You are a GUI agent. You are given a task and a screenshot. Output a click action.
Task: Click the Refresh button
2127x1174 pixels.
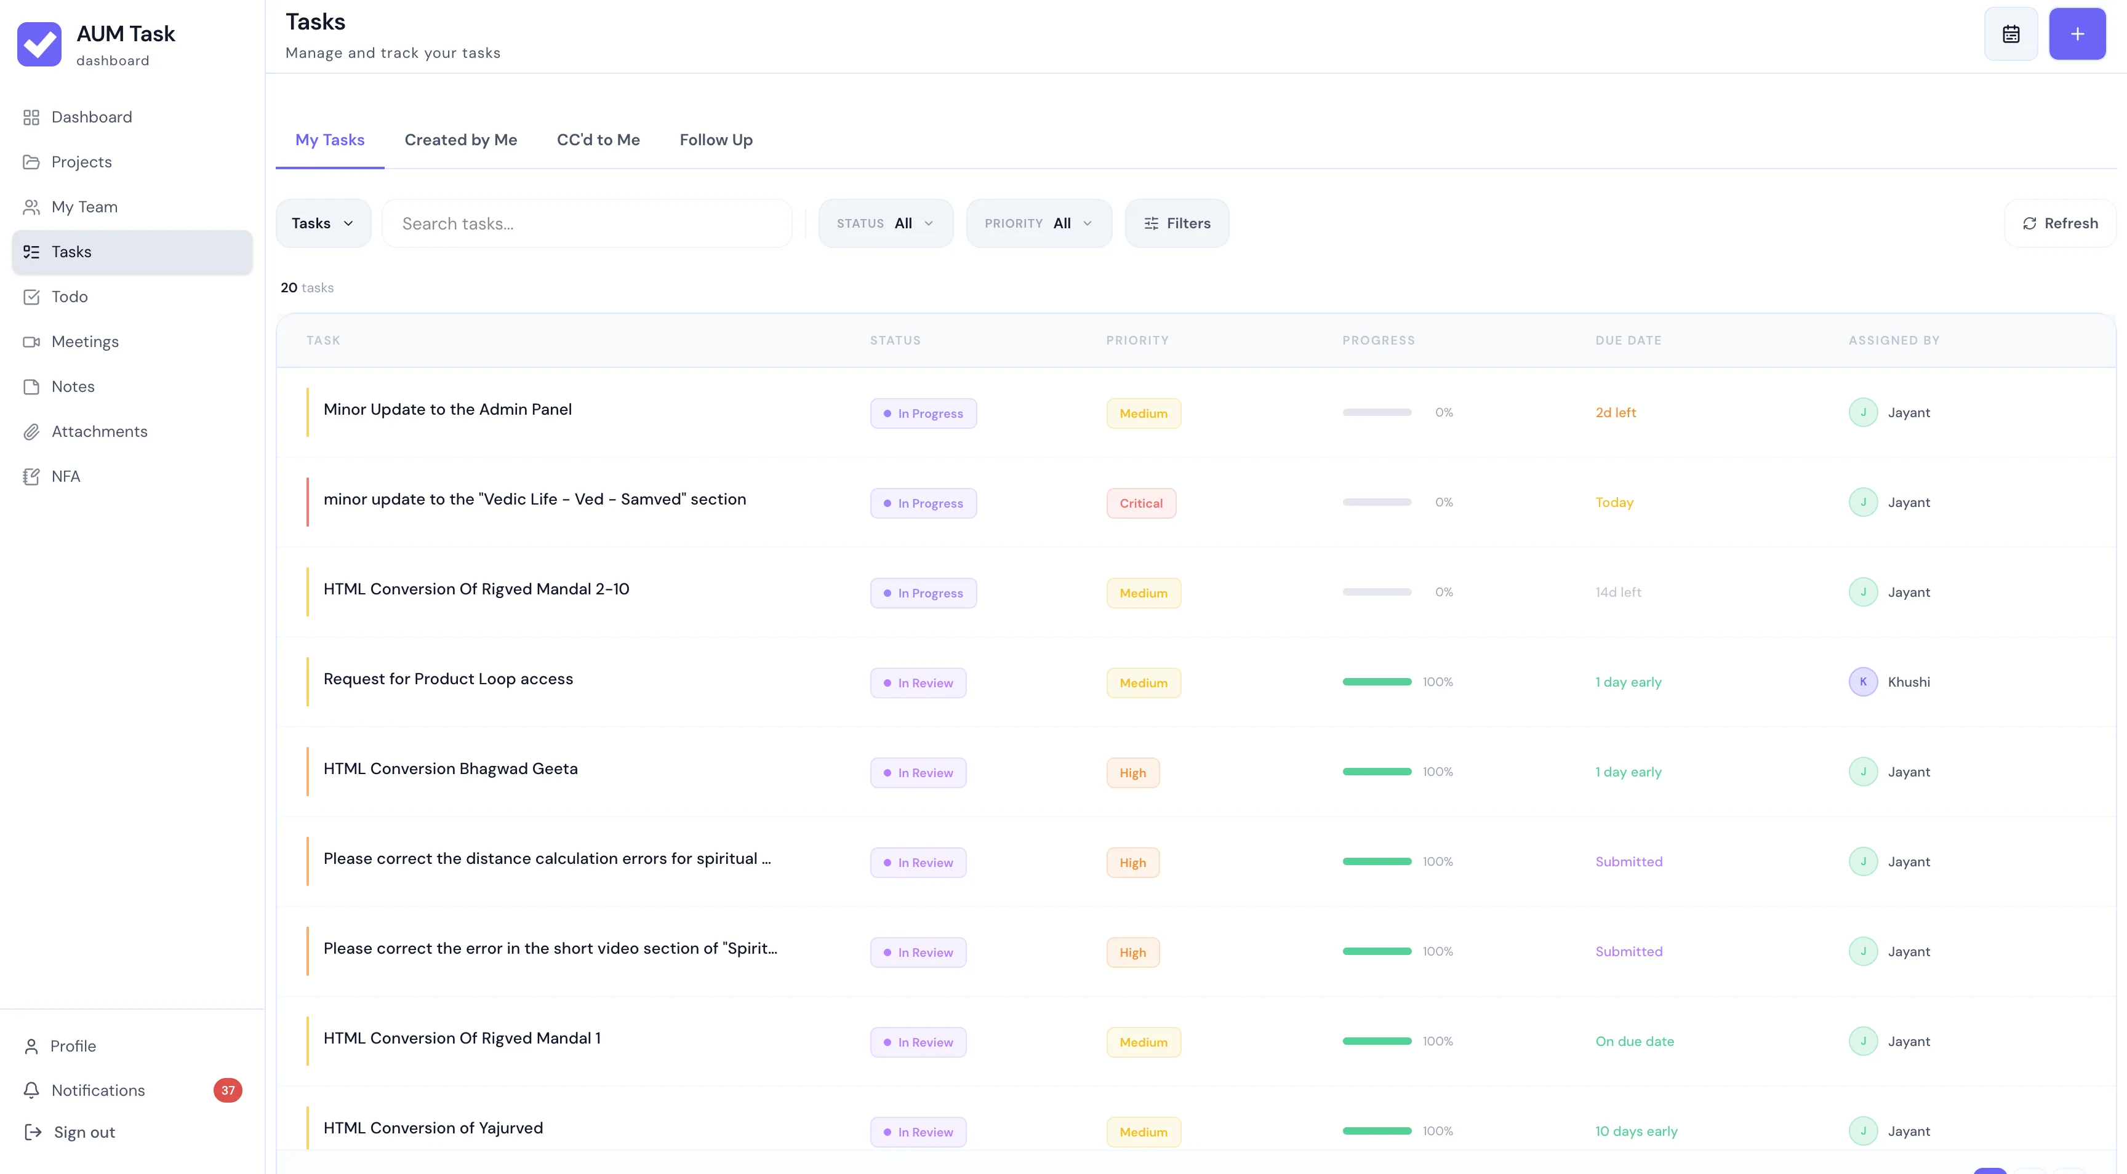pos(2060,224)
